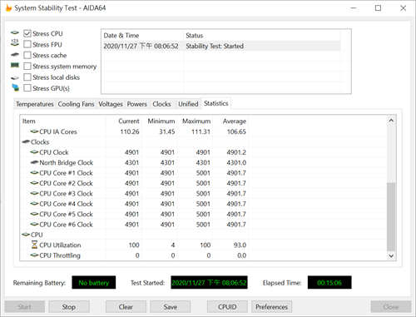This screenshot has width=416, height=317.
Task: Open the Powers tab
Action: tap(136, 104)
